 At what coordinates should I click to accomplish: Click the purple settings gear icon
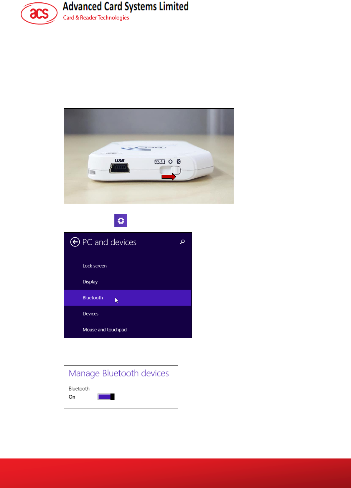[121, 221]
